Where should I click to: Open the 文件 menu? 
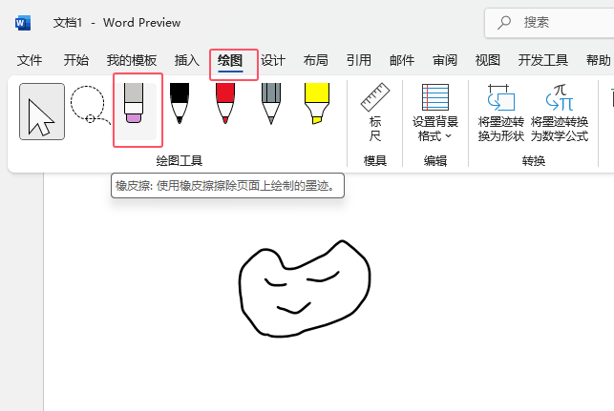(30, 60)
